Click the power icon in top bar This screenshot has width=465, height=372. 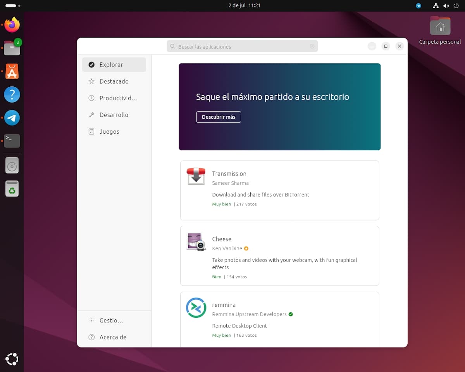[x=456, y=6]
